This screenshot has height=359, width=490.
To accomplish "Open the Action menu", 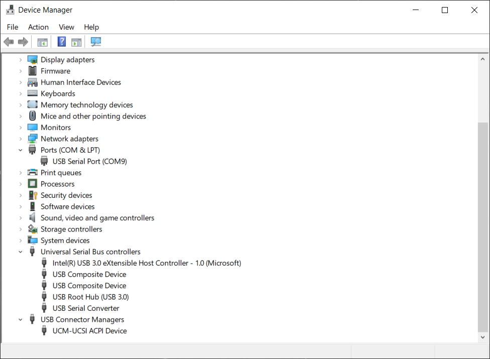I will [x=39, y=27].
